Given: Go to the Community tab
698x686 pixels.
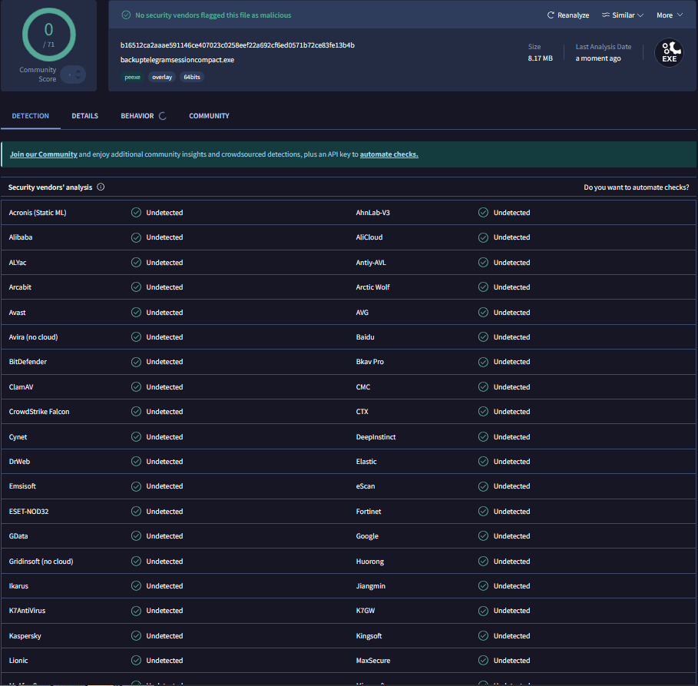Looking at the screenshot, I should pyautogui.click(x=209, y=116).
